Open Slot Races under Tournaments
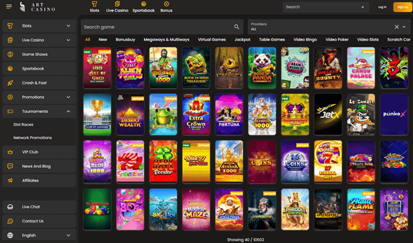Viewport: 413px width, 243px height. pos(23,124)
